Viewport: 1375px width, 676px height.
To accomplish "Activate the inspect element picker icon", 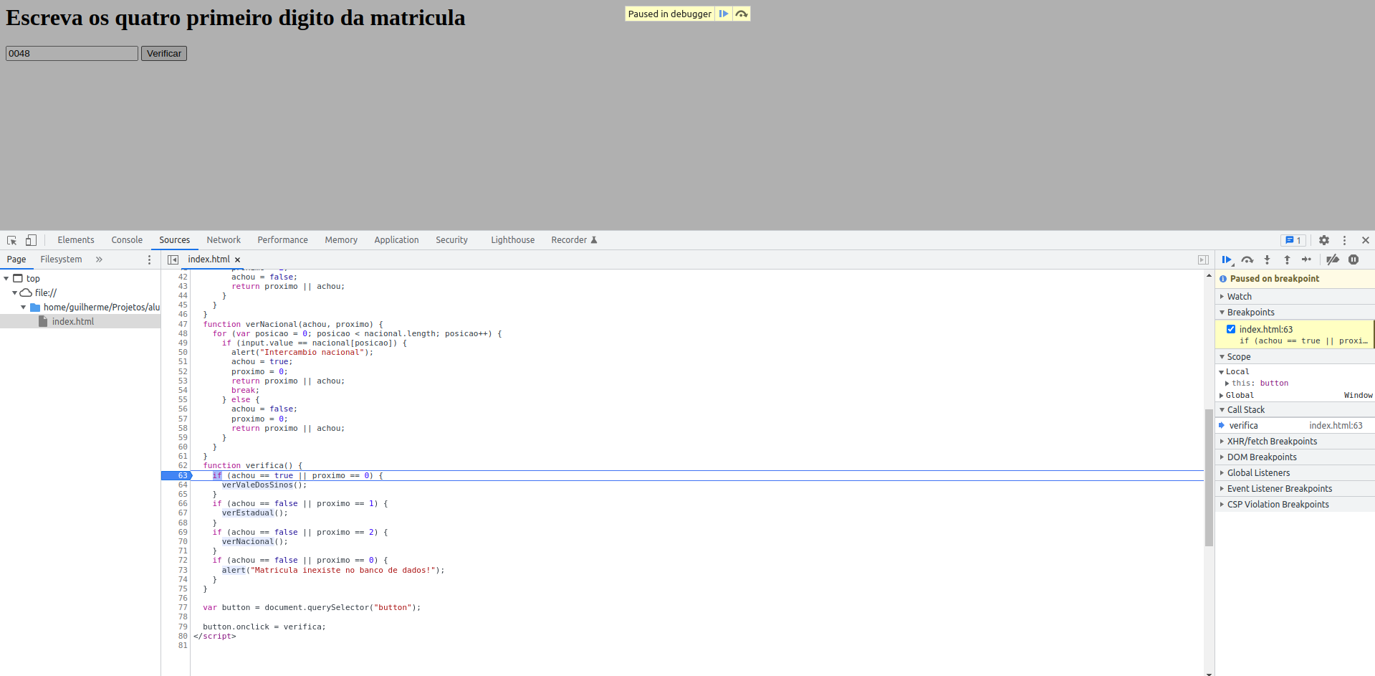I will click(11, 240).
